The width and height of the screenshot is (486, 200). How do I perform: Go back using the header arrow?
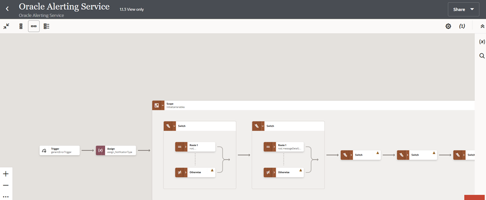pyautogui.click(x=7, y=9)
